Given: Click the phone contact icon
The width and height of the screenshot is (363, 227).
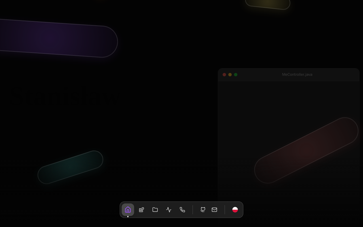Looking at the screenshot, I should pyautogui.click(x=182, y=210).
